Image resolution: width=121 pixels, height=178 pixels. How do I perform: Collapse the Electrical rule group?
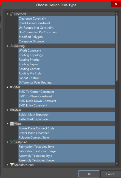tap(7, 14)
